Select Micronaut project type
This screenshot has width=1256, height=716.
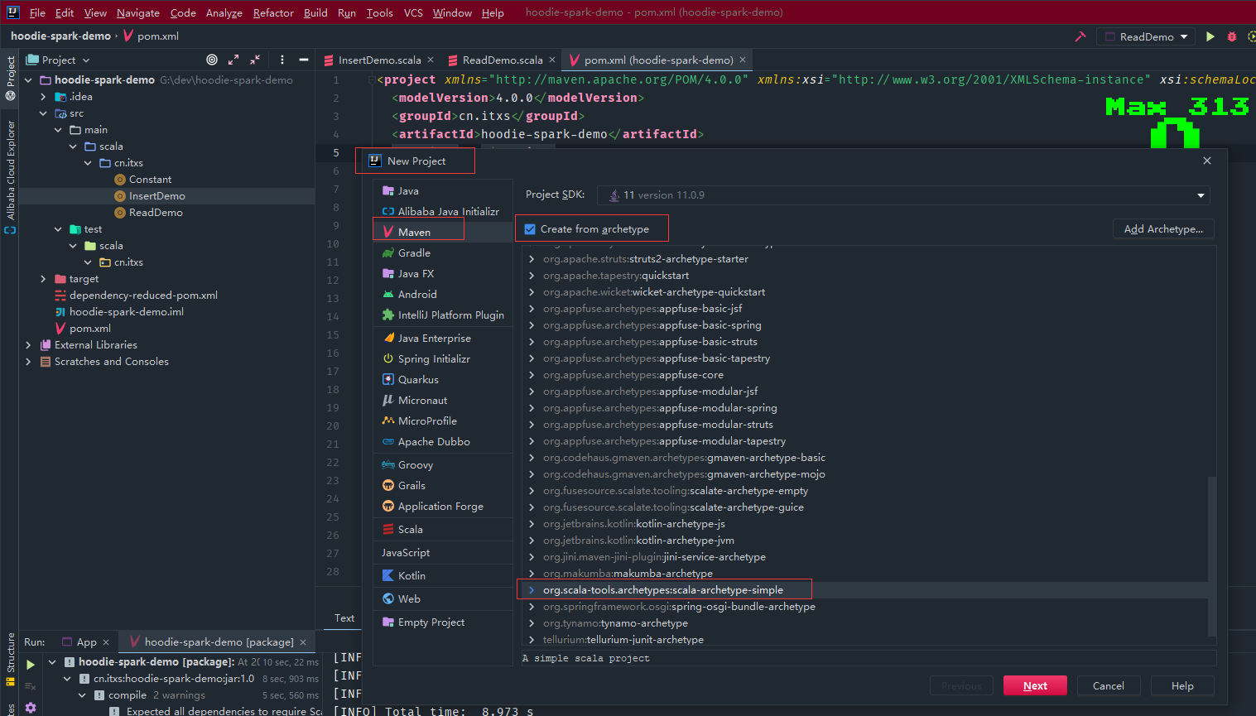[x=443, y=400]
